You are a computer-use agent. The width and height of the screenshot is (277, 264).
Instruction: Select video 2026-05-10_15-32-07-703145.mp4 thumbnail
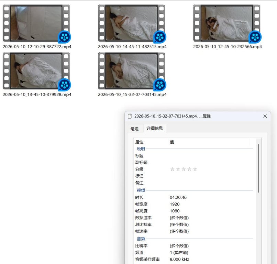pos(131,71)
